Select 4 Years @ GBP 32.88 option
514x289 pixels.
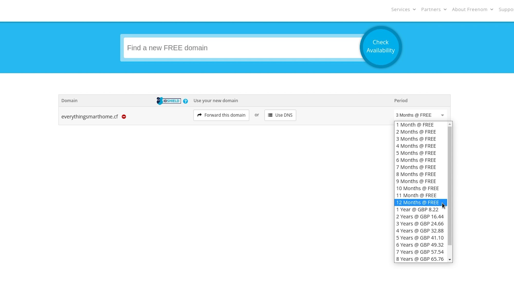(x=421, y=231)
